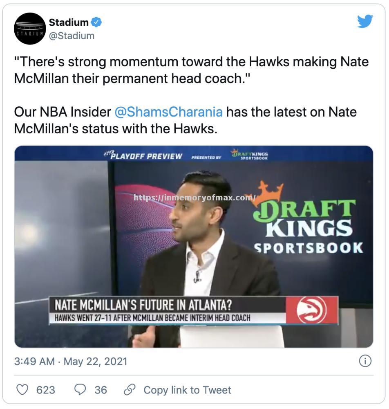Click the 36 replies count
The image size is (389, 409).
pyautogui.click(x=101, y=390)
